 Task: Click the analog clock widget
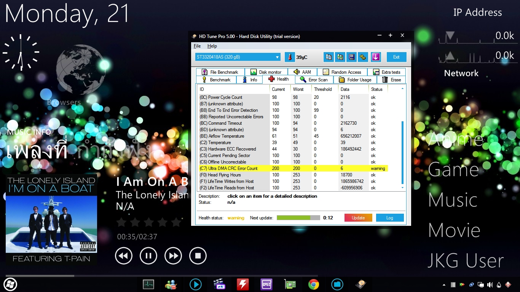click(x=21, y=52)
